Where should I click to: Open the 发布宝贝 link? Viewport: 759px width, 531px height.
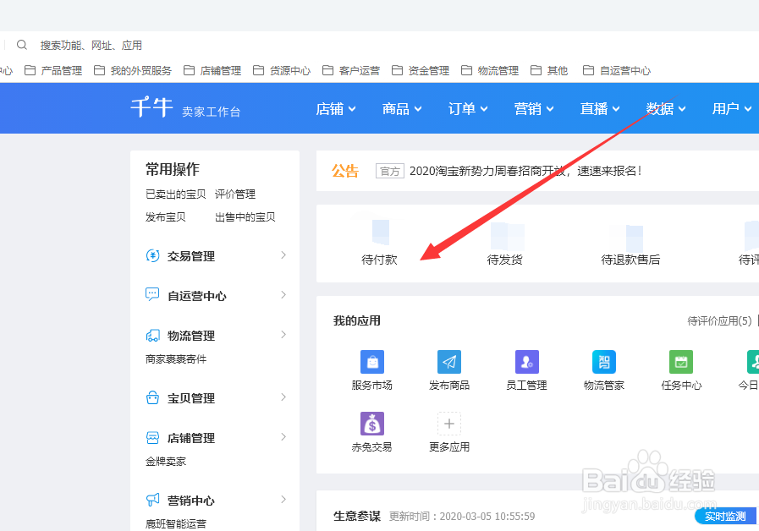click(x=166, y=216)
